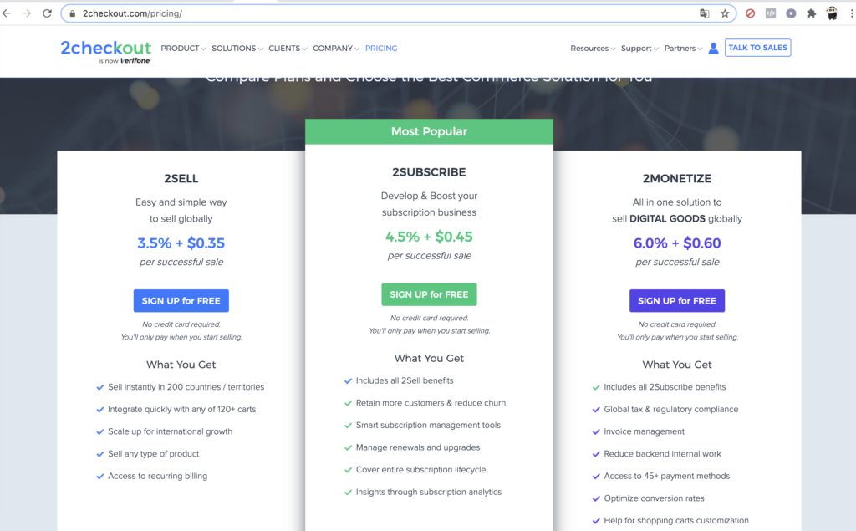Open the extensions puzzle piece menu

click(811, 13)
